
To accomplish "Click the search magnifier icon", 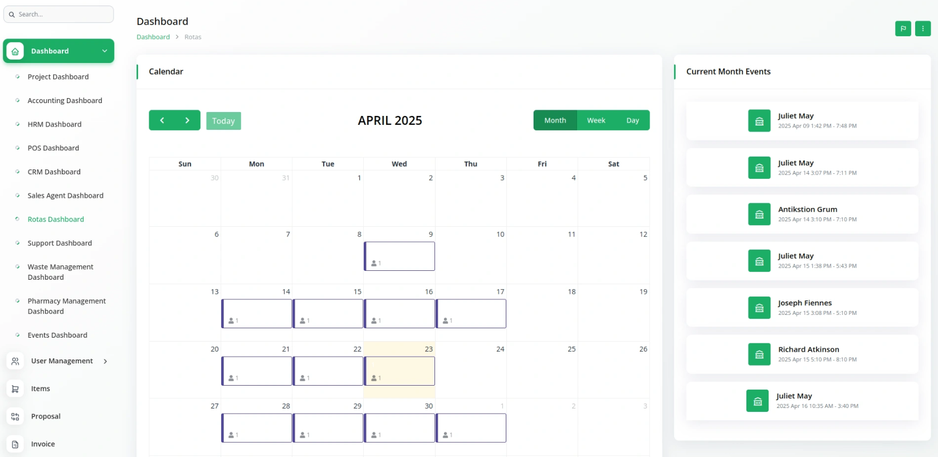I will [12, 14].
